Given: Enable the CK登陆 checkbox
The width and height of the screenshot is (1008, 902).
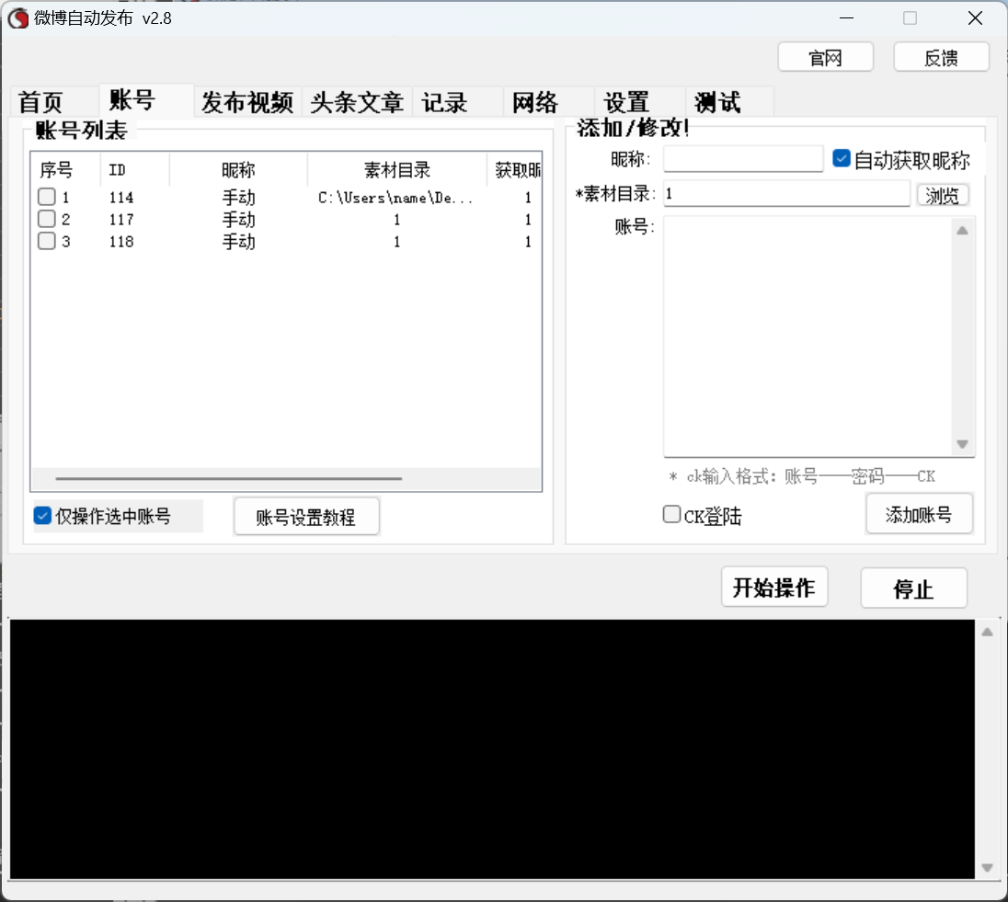Looking at the screenshot, I should coord(671,514).
